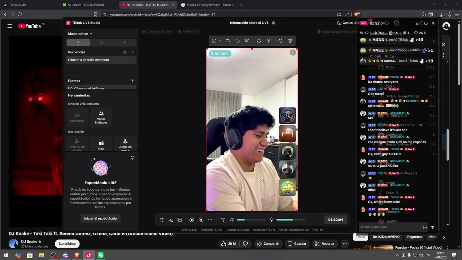Open Varios invitados tool
The image size is (462, 260).
(101, 118)
